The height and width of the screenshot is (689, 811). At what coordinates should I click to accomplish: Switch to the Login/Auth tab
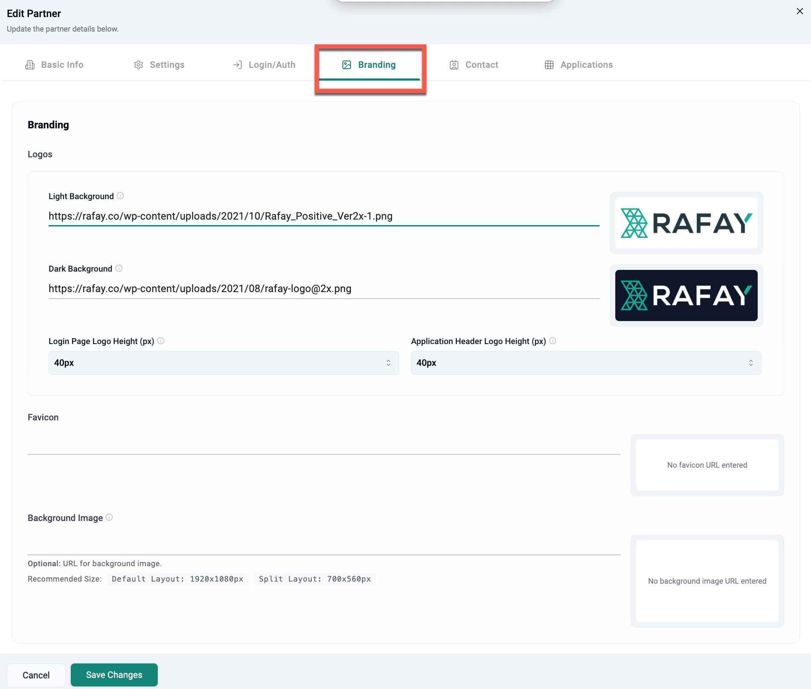[x=264, y=65]
